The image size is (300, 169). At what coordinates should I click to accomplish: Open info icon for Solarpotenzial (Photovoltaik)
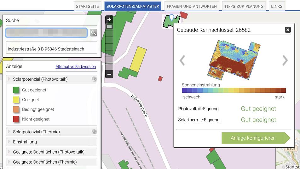(x=94, y=79)
